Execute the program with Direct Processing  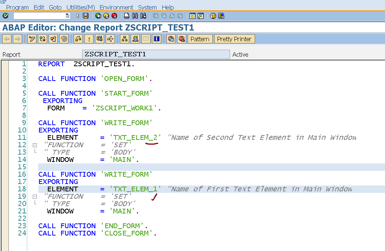point(64,39)
